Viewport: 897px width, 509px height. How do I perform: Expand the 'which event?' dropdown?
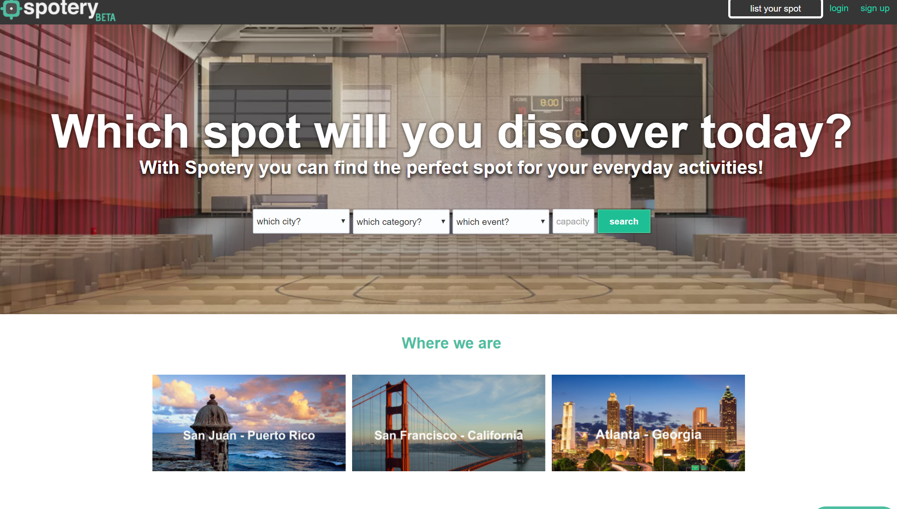pyautogui.click(x=501, y=221)
